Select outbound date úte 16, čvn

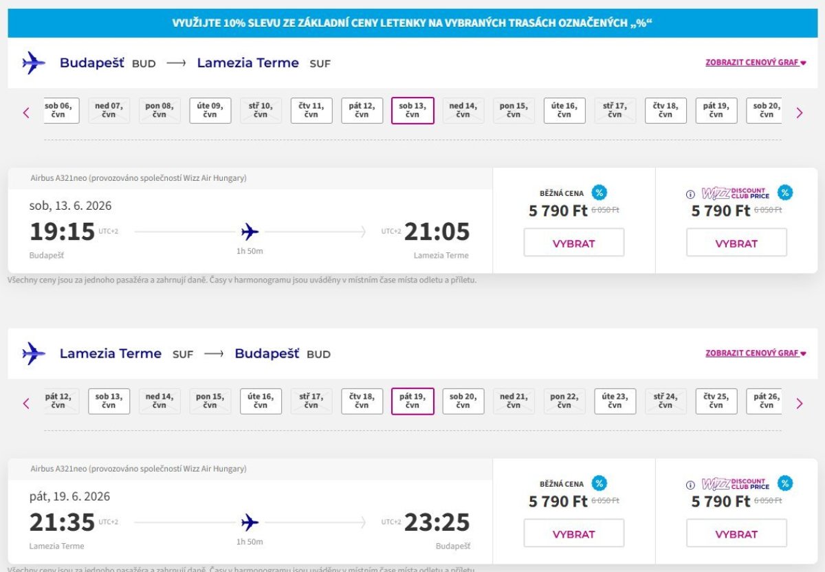click(x=564, y=110)
